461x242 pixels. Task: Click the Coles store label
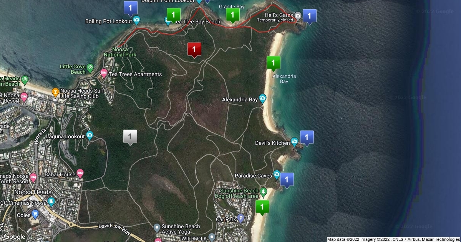[24, 215]
